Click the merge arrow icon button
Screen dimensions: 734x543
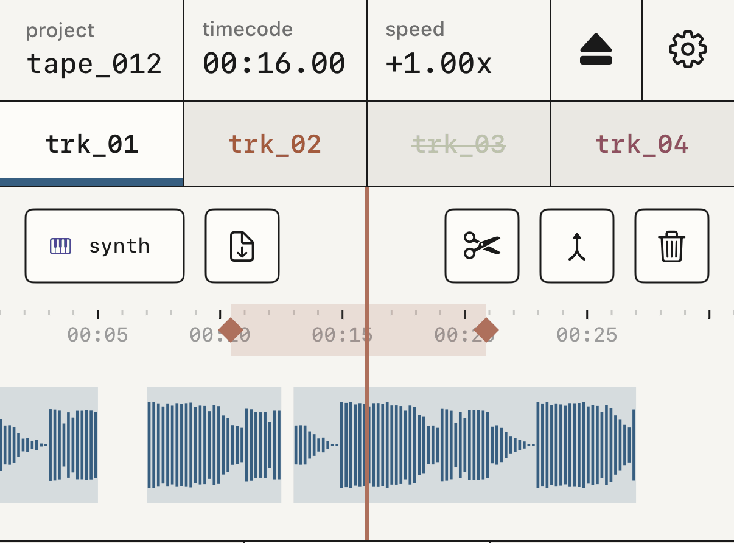(577, 246)
